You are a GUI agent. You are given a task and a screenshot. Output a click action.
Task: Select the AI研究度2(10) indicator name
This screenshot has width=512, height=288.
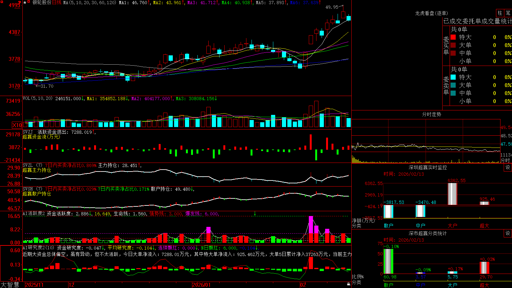coord(38,248)
